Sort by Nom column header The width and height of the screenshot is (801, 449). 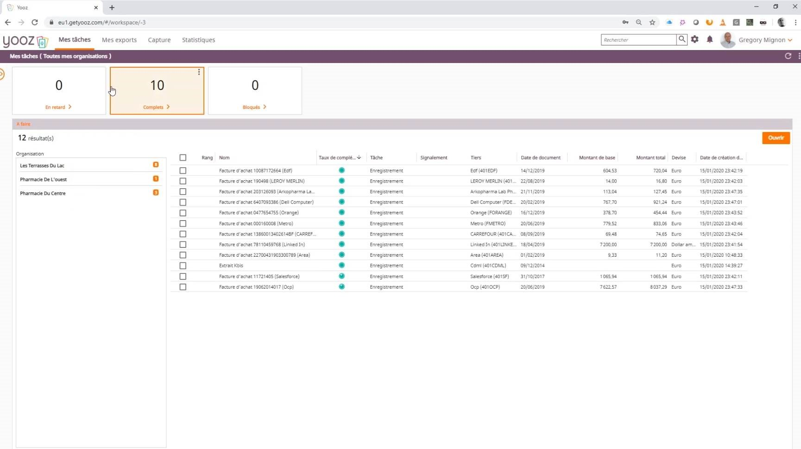(x=224, y=158)
